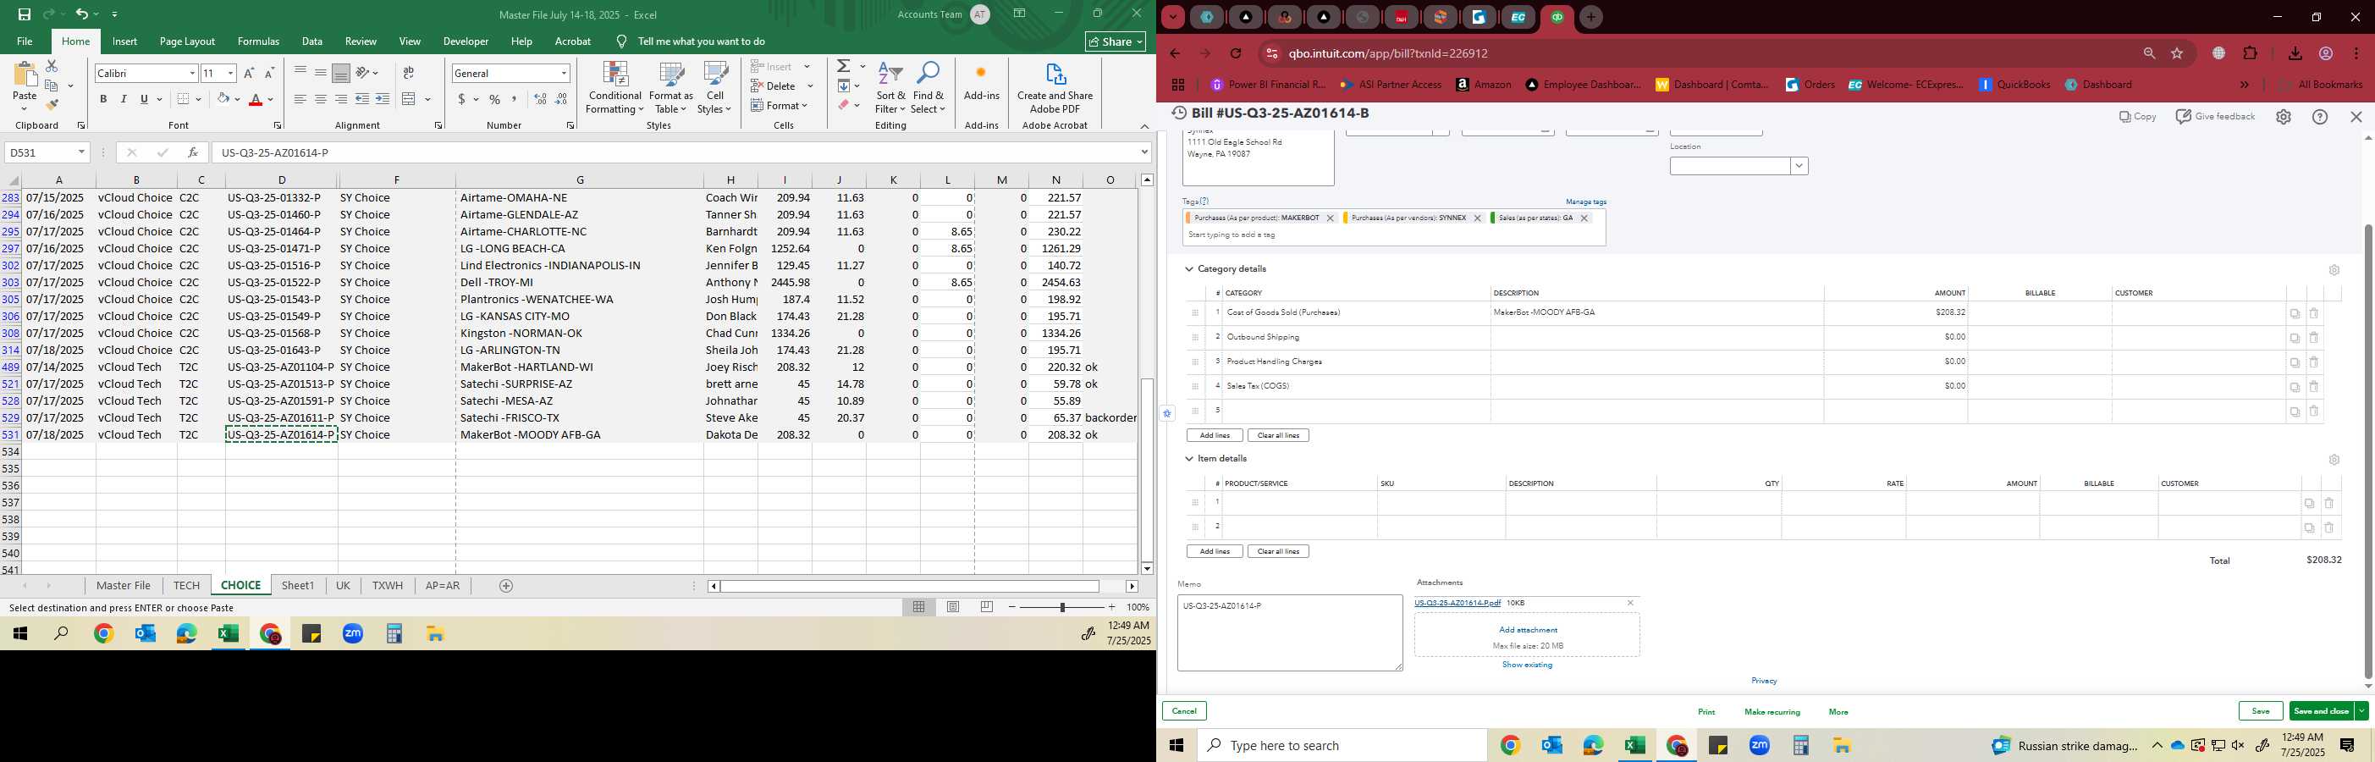Switch to Page Layout view in status bar
Screen dimensions: 2375x762
coord(953,607)
